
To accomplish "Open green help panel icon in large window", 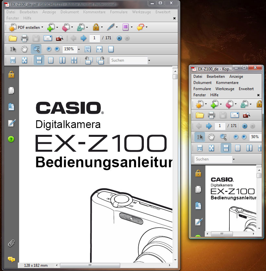I will click(x=11, y=139).
